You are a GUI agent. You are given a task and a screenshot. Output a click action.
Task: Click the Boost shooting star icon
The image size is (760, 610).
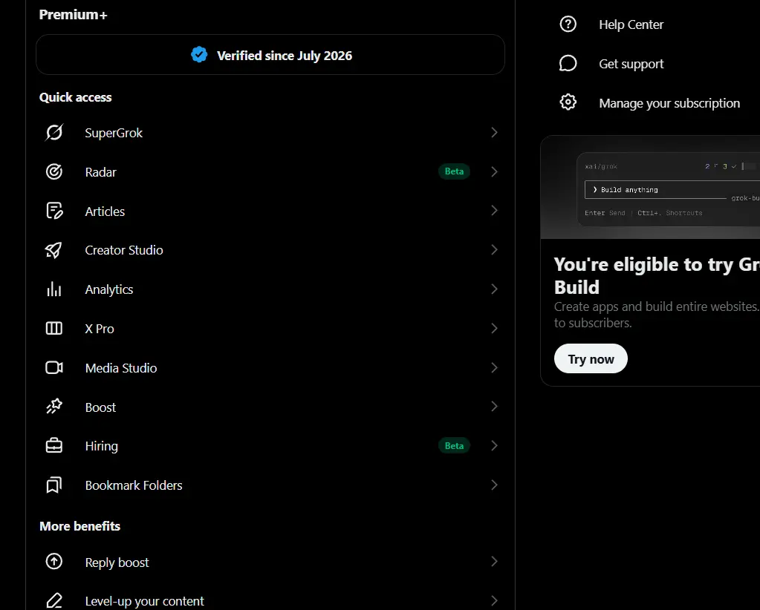53,407
